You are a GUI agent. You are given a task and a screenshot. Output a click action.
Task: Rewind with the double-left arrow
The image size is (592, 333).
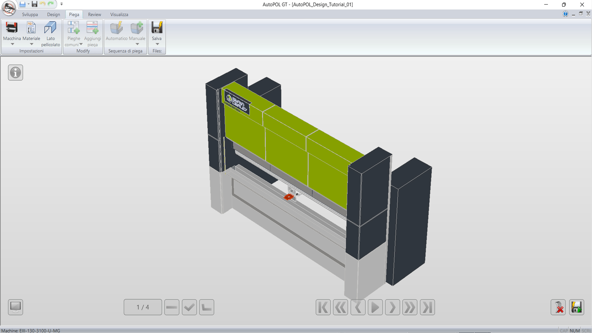click(x=340, y=307)
